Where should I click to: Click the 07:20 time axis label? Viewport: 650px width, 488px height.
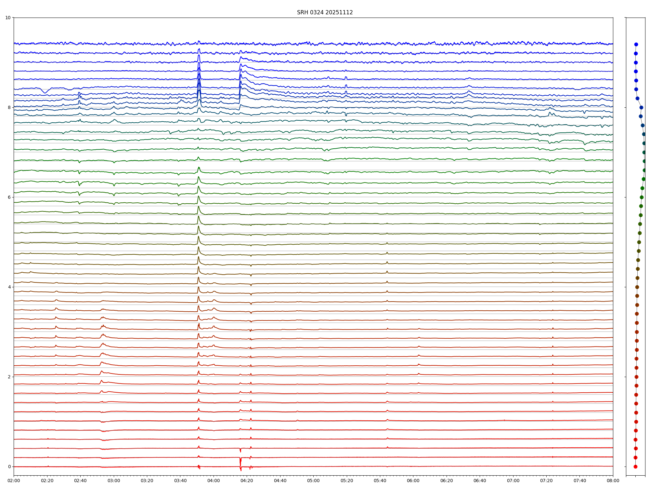click(546, 481)
